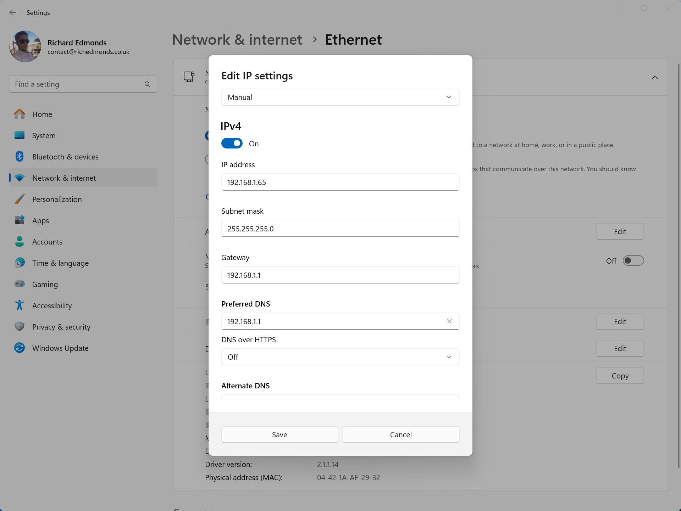This screenshot has height=511, width=681.
Task: Select Network & internet breadcrumb item
Action: point(236,39)
